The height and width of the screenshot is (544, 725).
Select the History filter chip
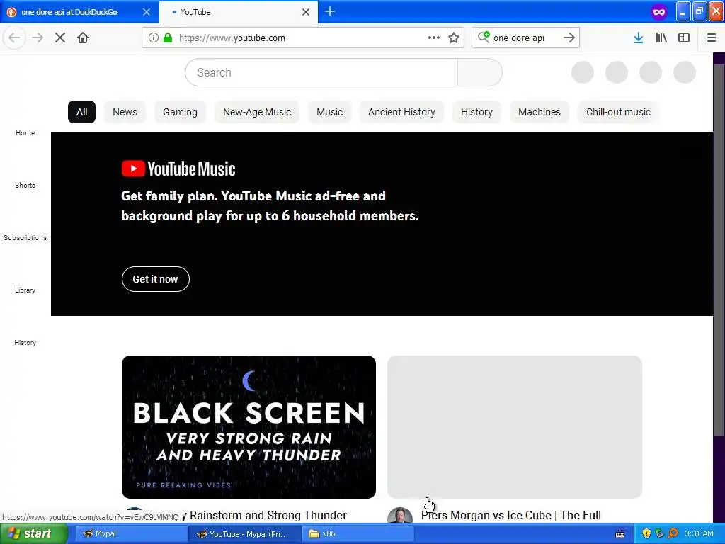(476, 112)
